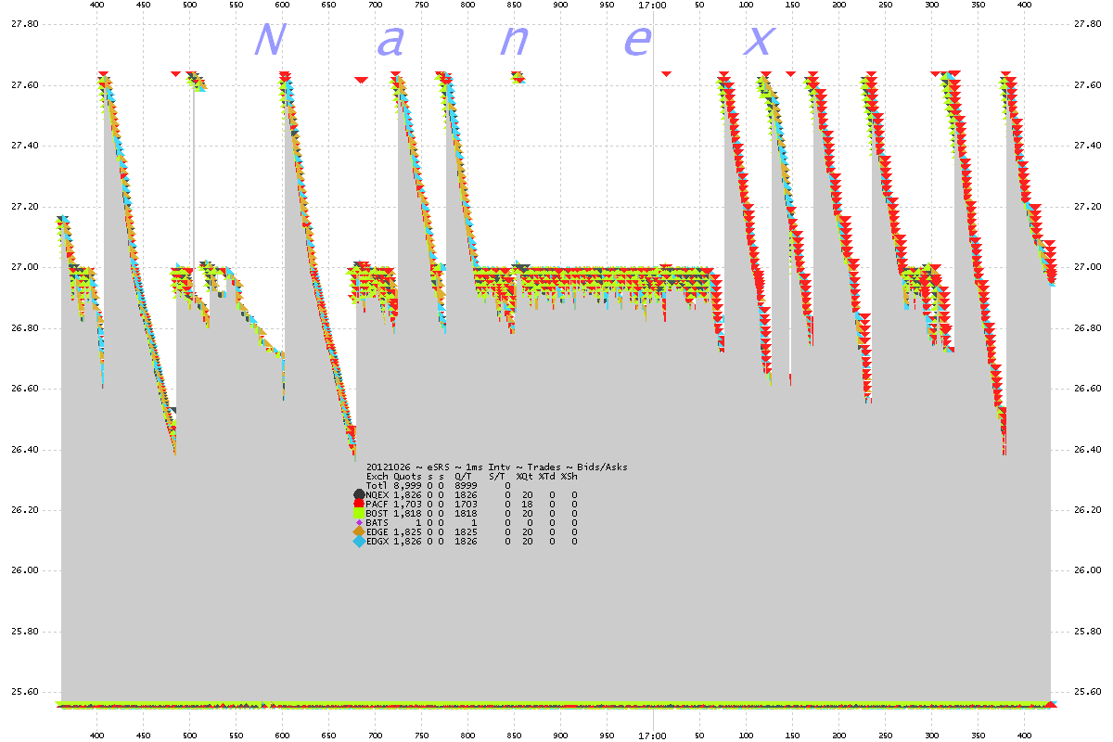This screenshot has height=742, width=1113.
Task: Select the green BOST legend square
Action: [x=359, y=513]
